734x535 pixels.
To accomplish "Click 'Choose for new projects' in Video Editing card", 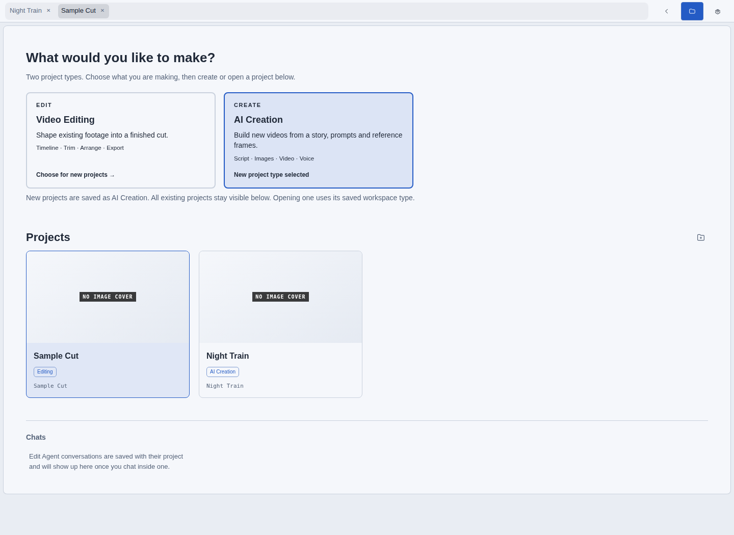I will 75,175.
